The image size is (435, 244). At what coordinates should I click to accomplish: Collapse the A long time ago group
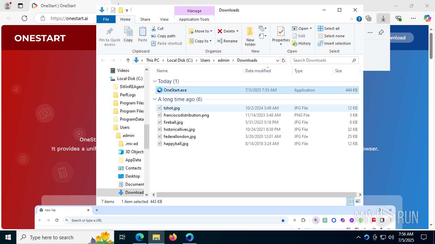(155, 99)
